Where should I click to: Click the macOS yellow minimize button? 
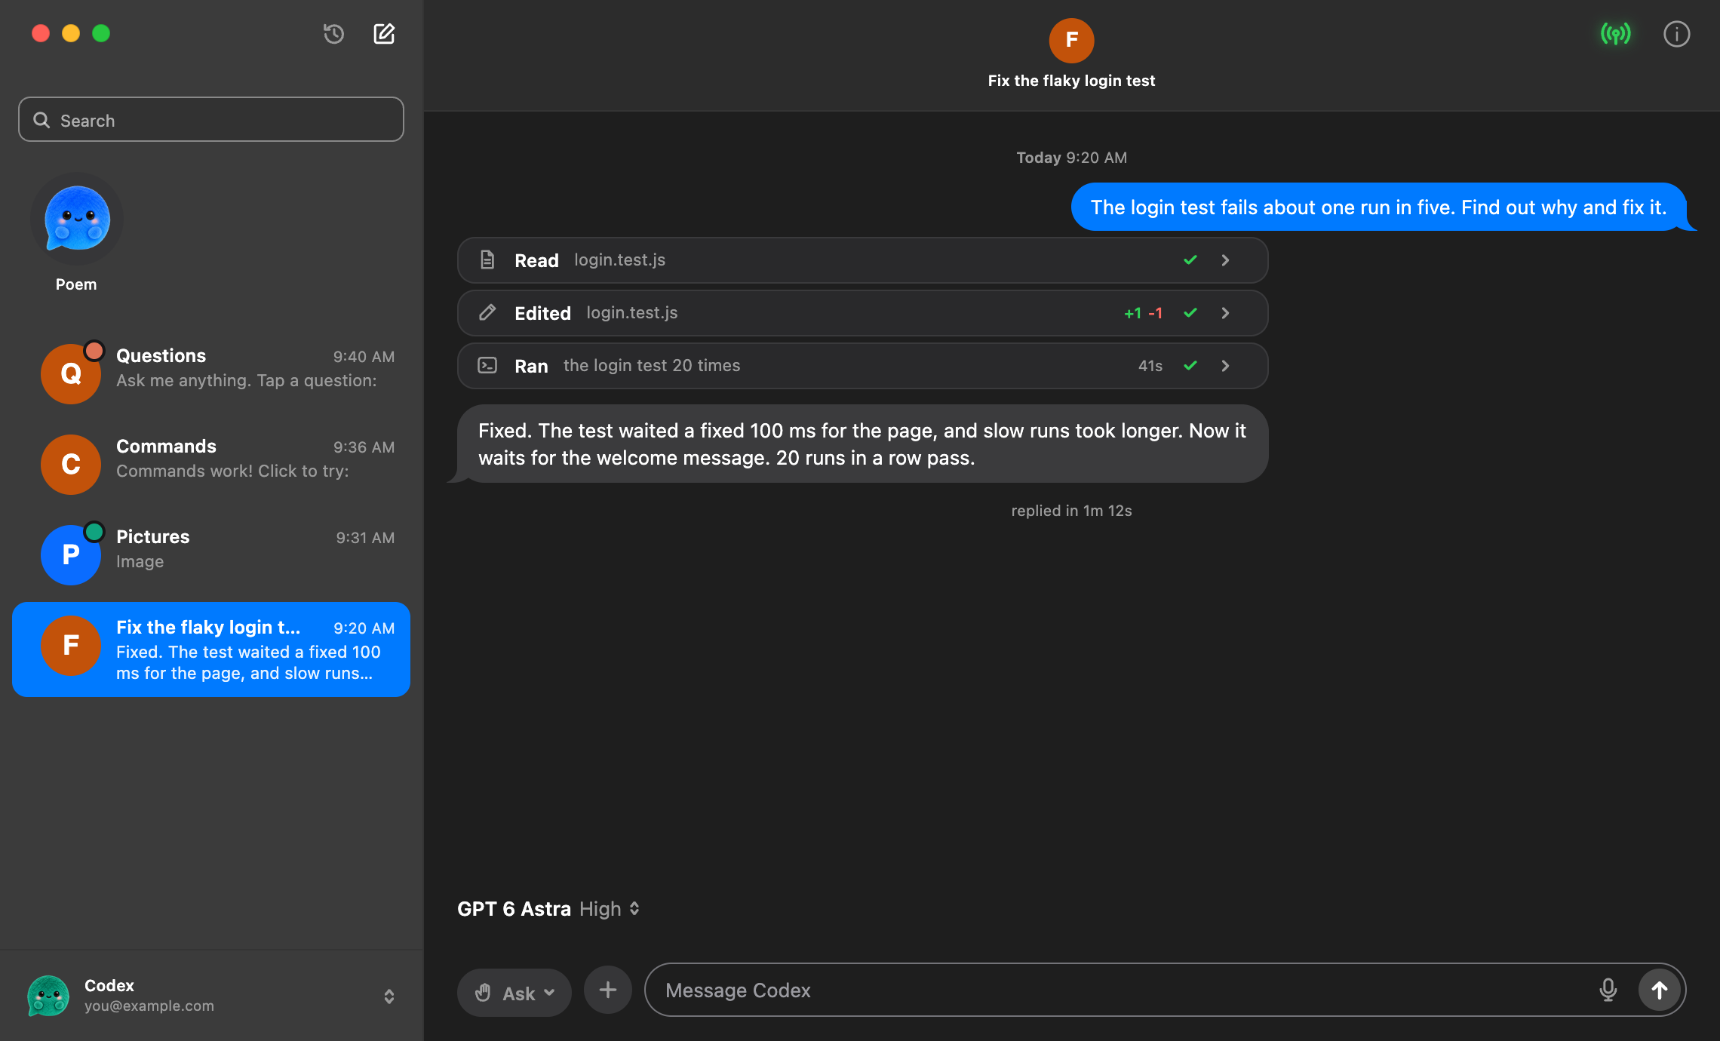point(71,33)
